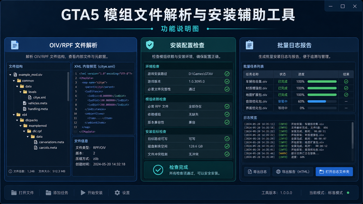Open 设置 from the bottom toolbar
The image size is (363, 204).
[122, 193]
